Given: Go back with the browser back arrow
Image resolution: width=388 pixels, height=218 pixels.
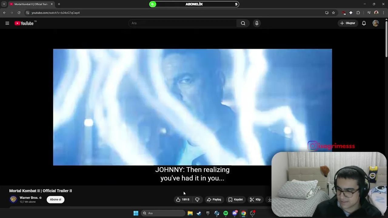Looking at the screenshot, I should (x=4, y=13).
